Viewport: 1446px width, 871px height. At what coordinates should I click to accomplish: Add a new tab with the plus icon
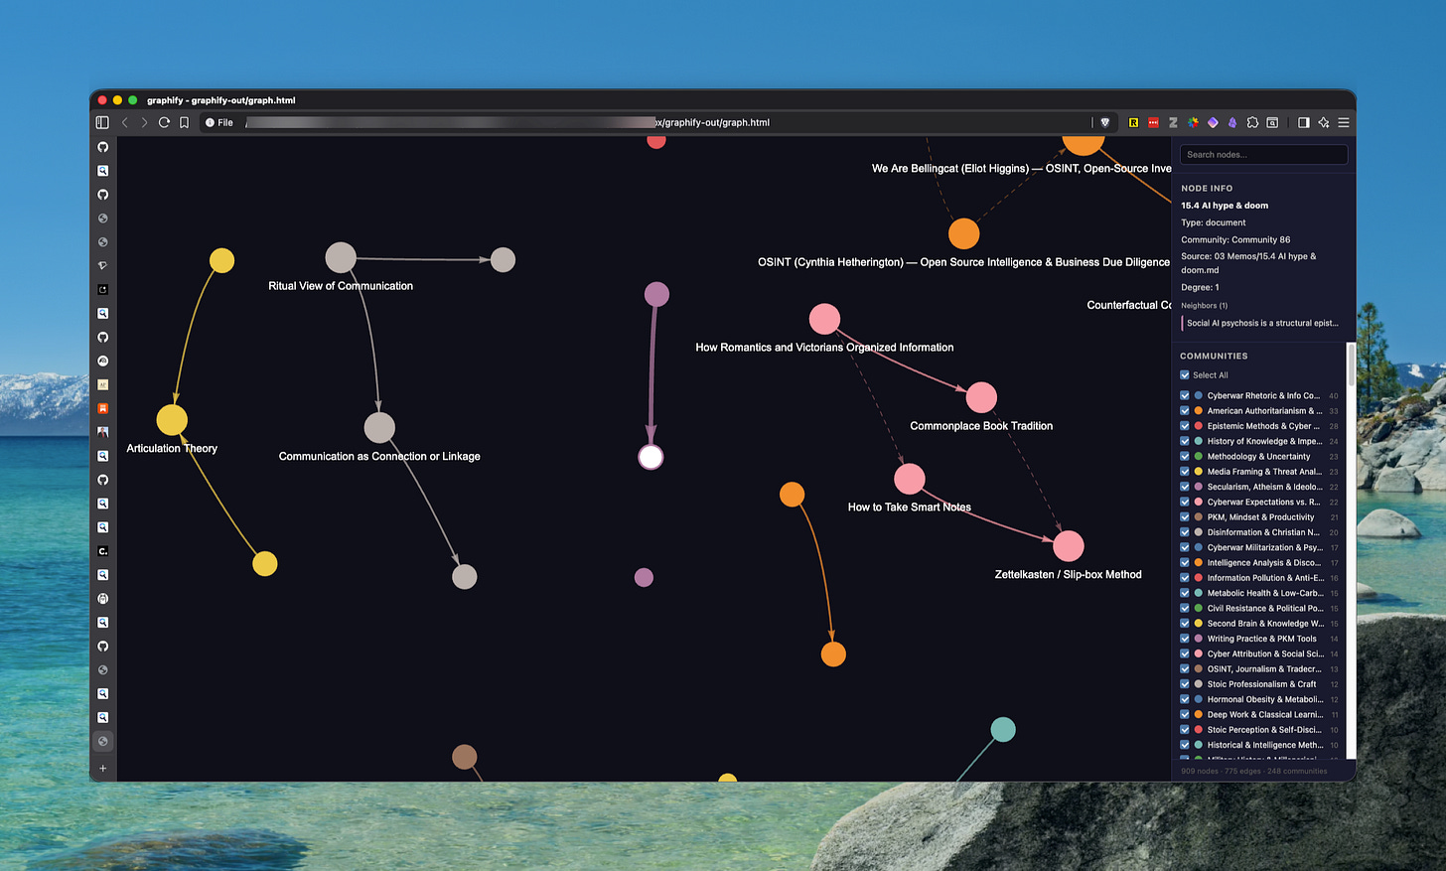pos(102,768)
